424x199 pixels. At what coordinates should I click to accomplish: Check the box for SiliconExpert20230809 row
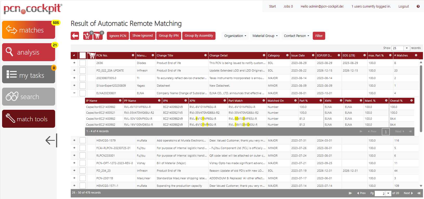(83, 86)
